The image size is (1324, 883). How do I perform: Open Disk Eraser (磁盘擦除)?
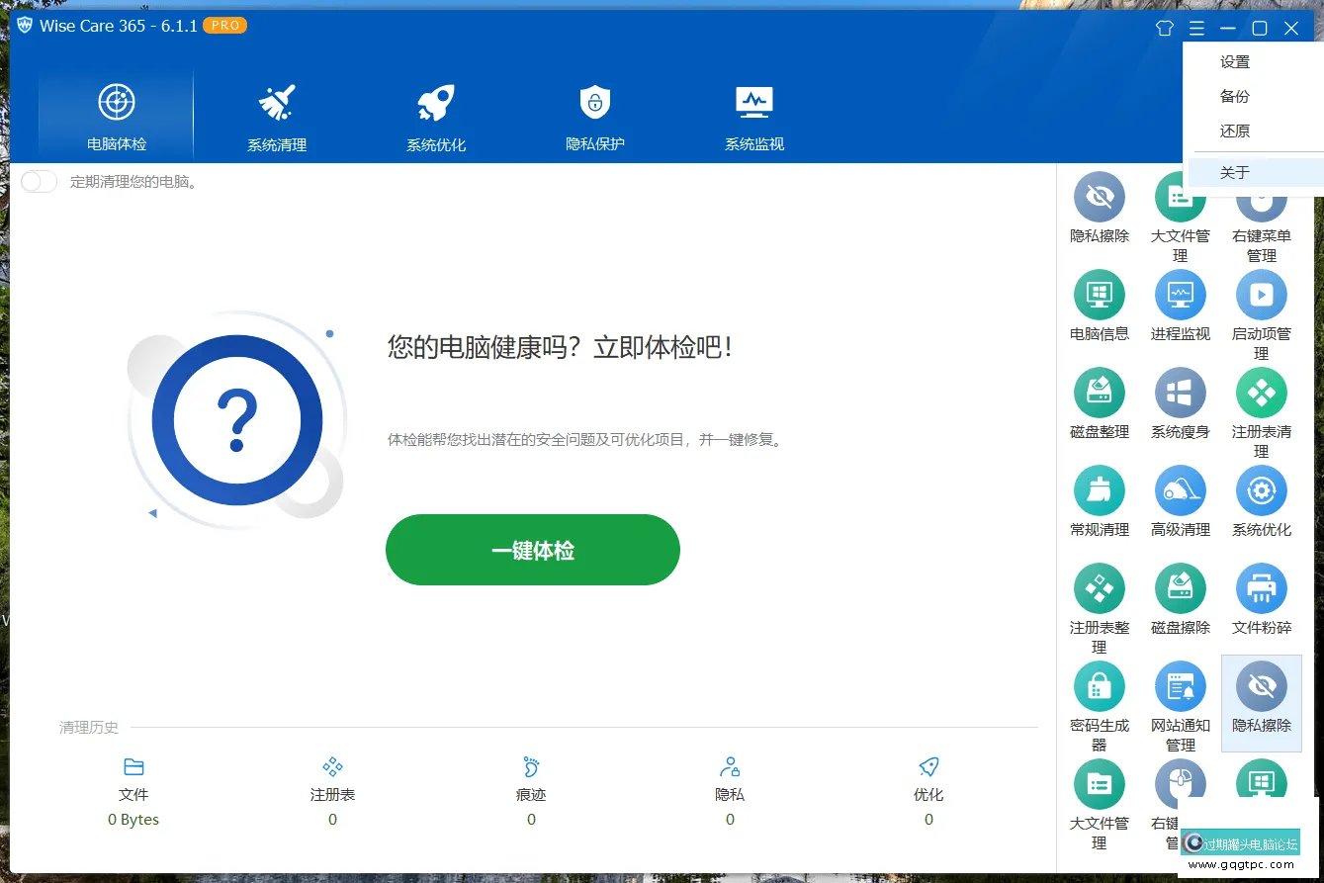click(1181, 588)
